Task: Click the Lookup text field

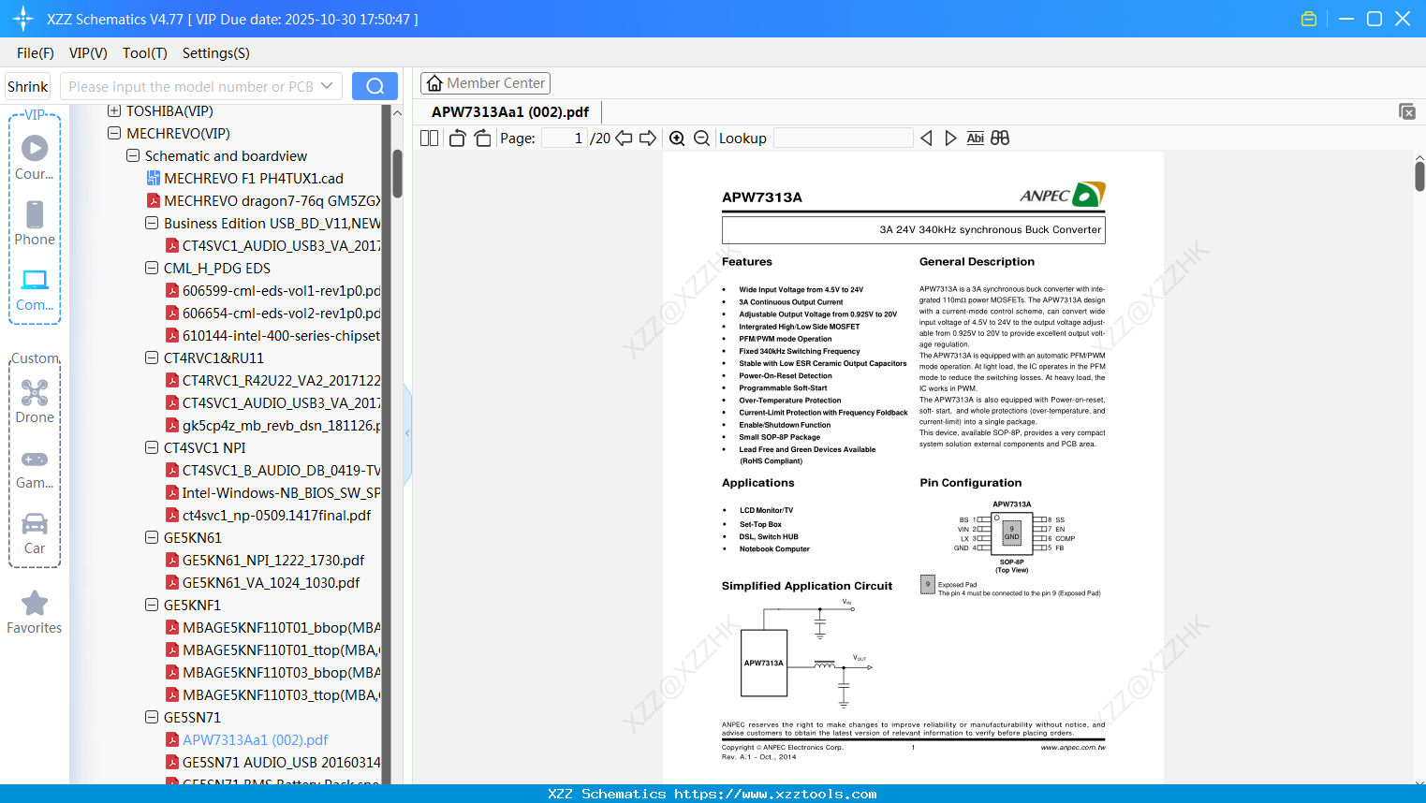Action: (844, 139)
